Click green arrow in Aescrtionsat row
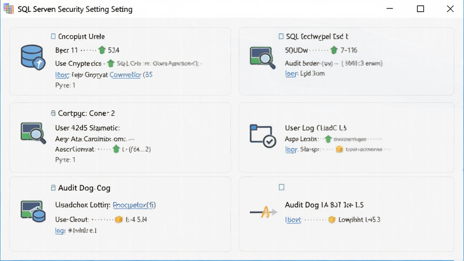Screen dimensions: 464x261 point(116,149)
